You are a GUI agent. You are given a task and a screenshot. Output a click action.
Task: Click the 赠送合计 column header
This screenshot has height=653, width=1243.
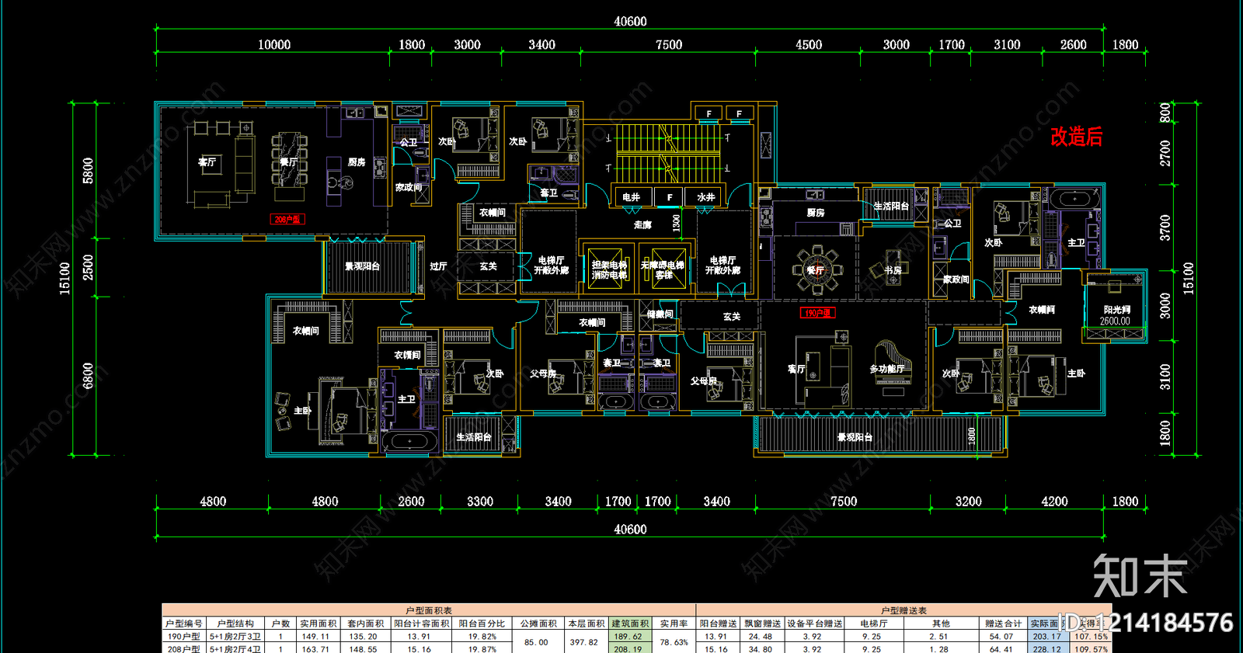pyautogui.click(x=1004, y=623)
